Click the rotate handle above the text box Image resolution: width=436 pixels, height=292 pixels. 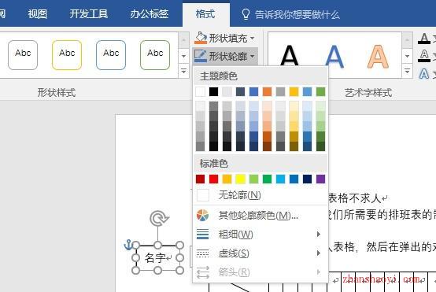click(159, 218)
